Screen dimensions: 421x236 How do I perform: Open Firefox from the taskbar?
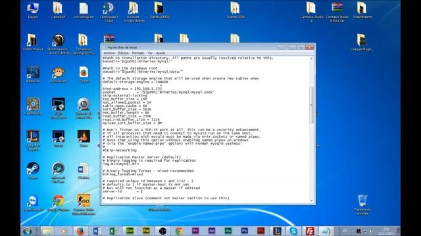[80, 231]
